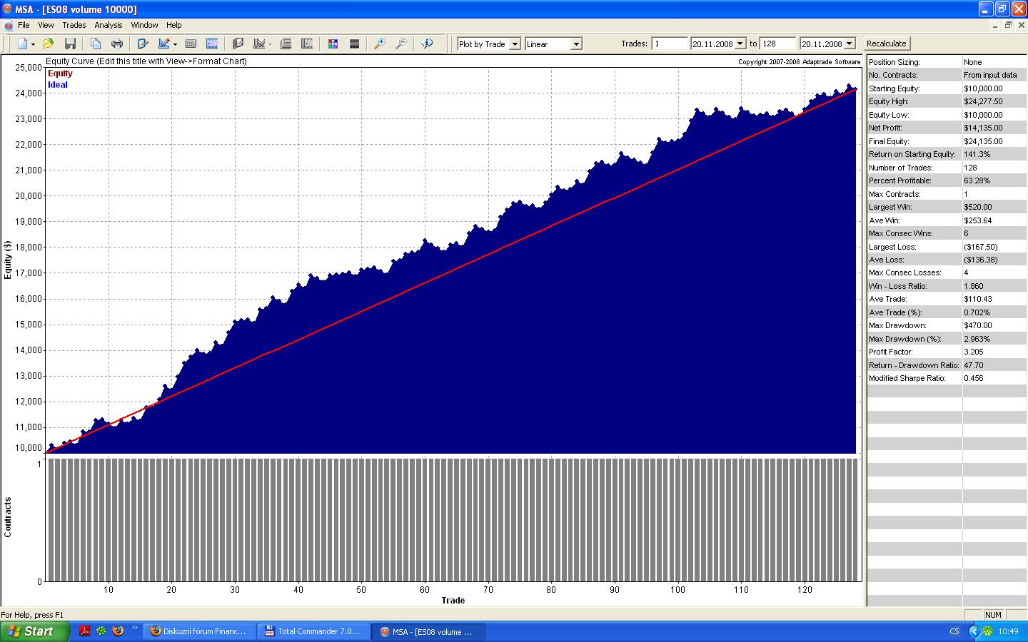The image size is (1028, 642).
Task: Click the colored grid palette icon
Action: click(333, 44)
